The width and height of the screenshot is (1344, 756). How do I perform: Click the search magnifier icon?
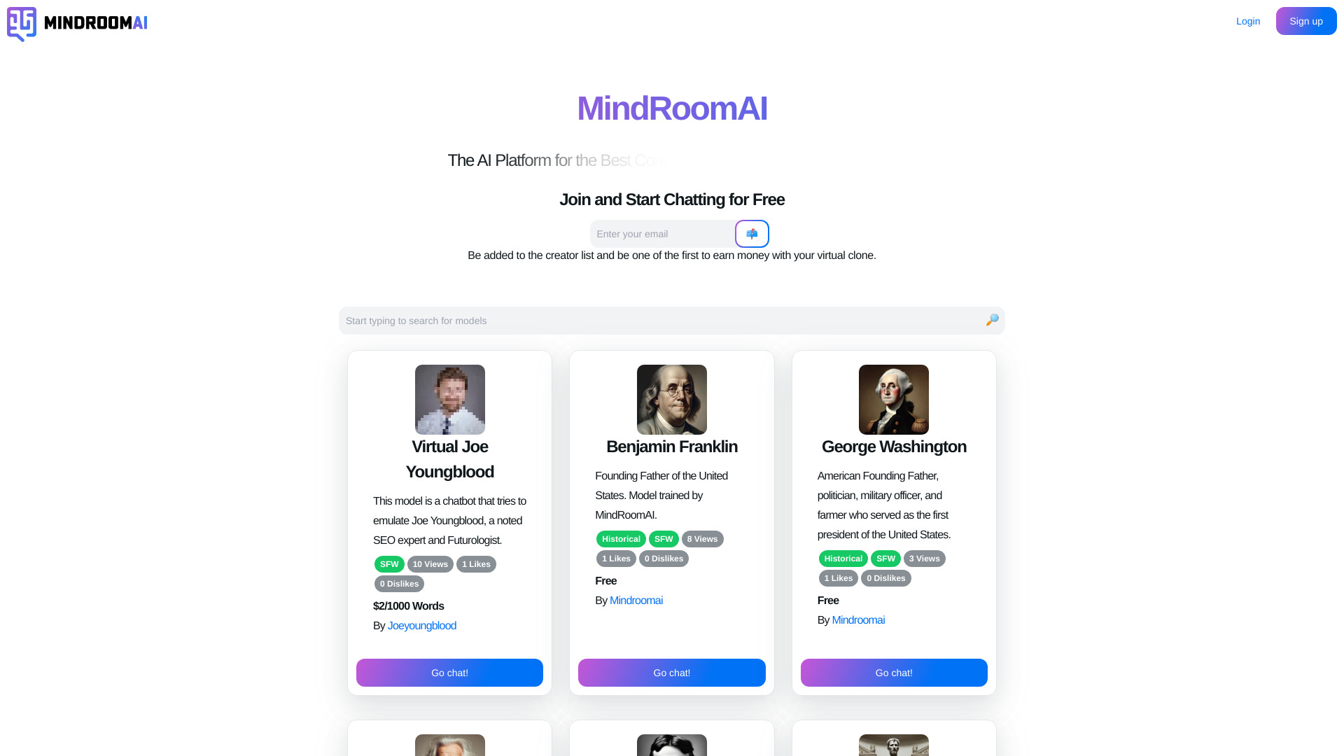click(993, 319)
